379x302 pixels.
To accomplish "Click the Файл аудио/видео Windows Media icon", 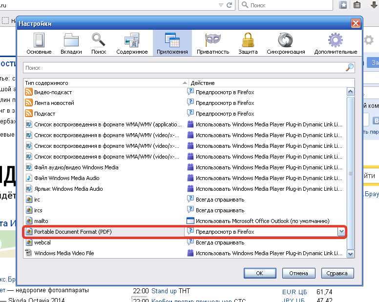I will point(29,167).
